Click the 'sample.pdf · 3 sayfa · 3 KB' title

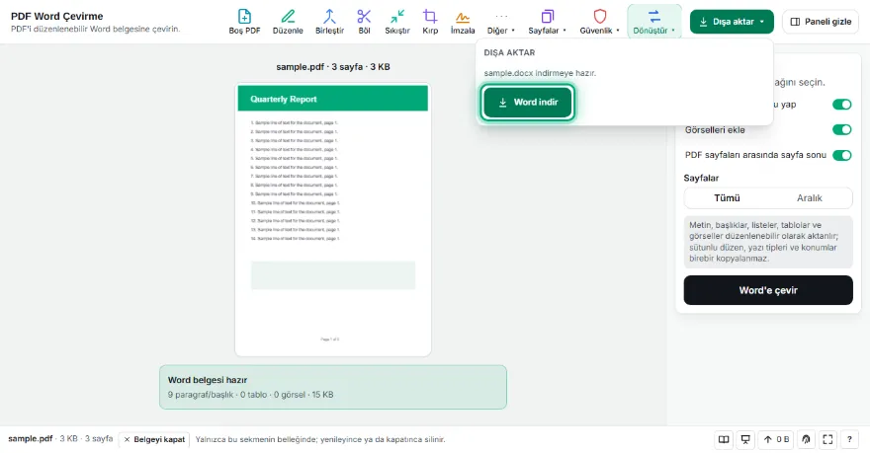click(333, 67)
